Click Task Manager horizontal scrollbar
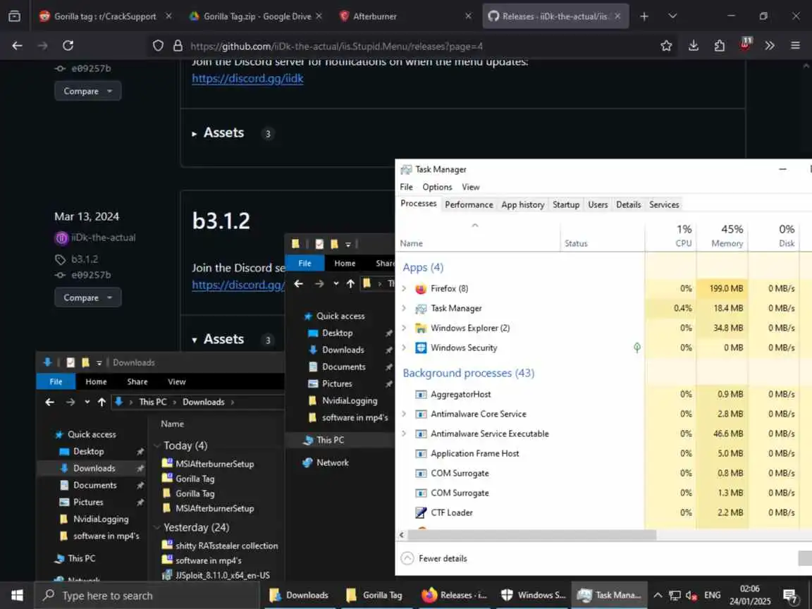 (531, 535)
